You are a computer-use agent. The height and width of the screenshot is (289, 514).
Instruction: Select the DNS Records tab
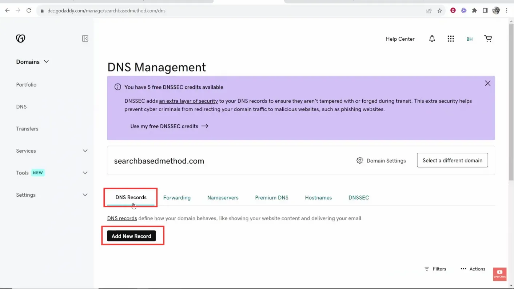pyautogui.click(x=131, y=197)
